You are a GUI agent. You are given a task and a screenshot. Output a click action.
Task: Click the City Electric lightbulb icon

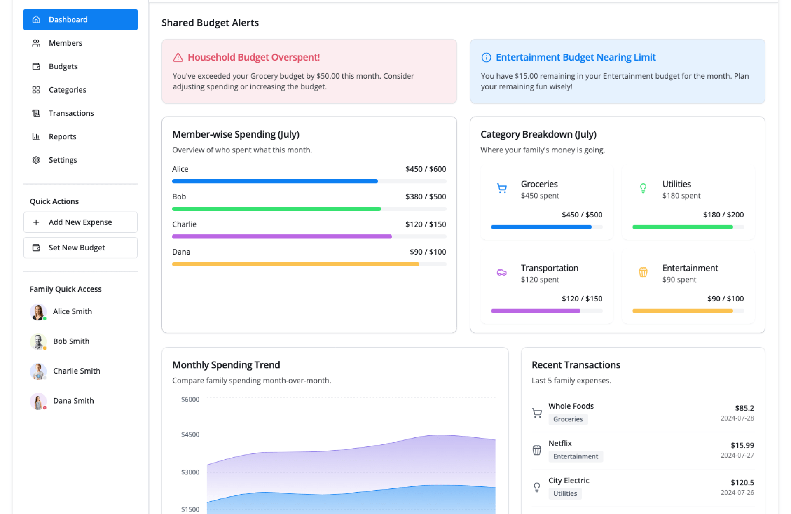point(537,487)
